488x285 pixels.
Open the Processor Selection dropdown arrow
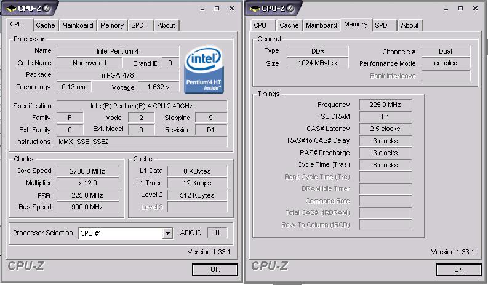168,233
